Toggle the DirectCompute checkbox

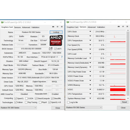[x=36, y=98]
